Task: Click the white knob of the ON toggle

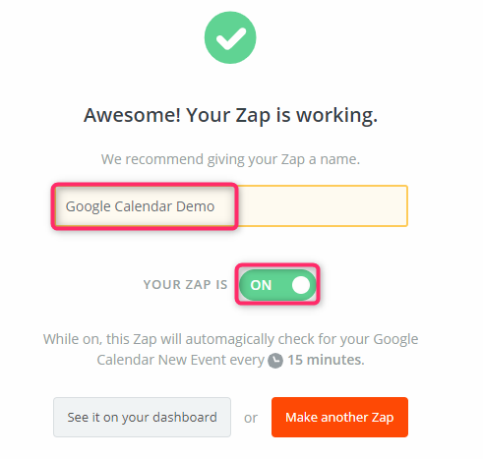Action: click(301, 285)
